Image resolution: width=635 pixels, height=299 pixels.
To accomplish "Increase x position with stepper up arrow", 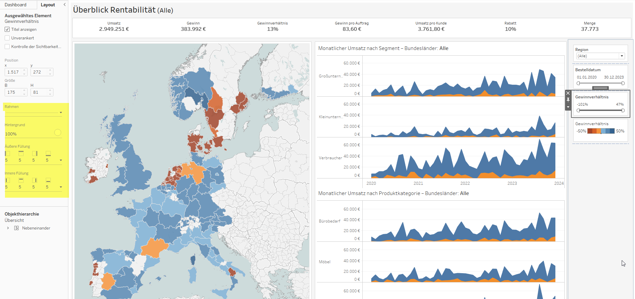I will coord(24,70).
